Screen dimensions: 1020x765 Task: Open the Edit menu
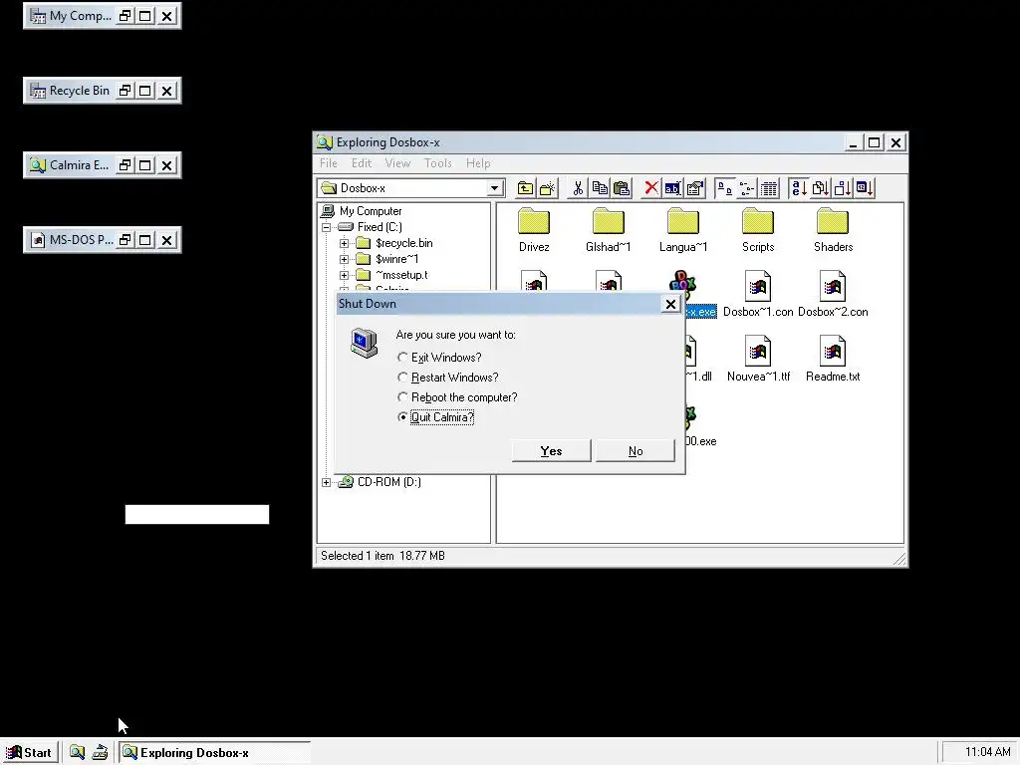click(x=362, y=163)
